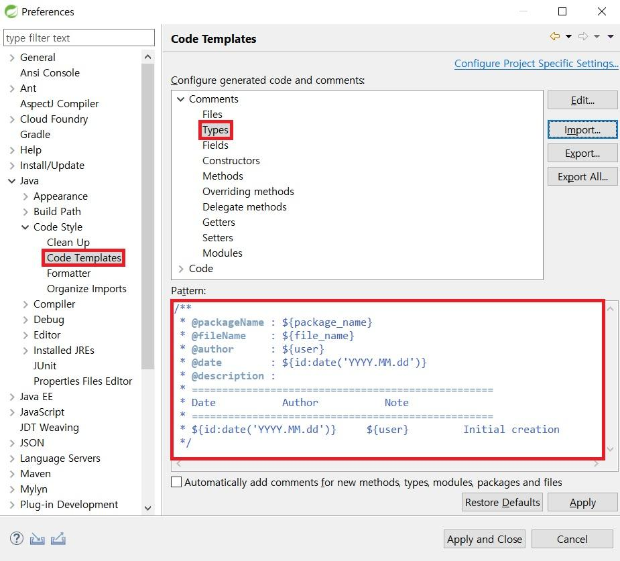Image resolution: width=620 pixels, height=561 pixels.
Task: Open Configure Project Specific Settings link
Action: coord(536,64)
